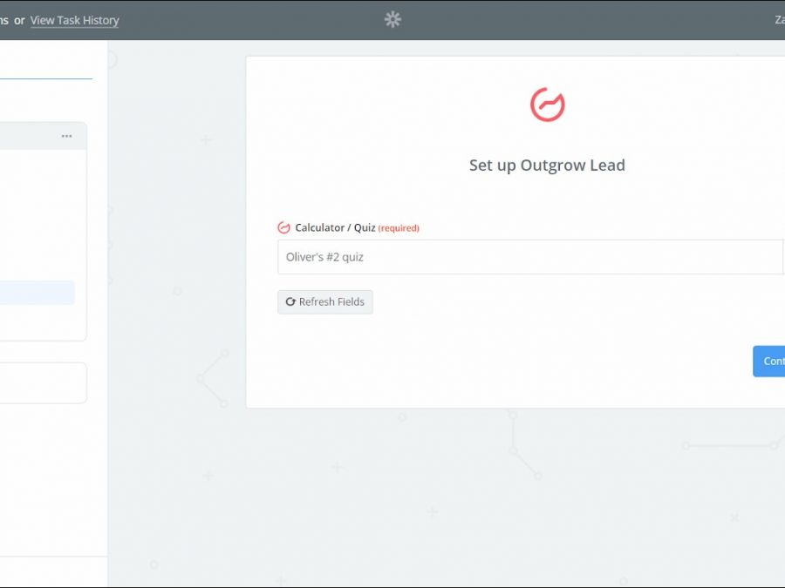Screen dimensions: 785x588
Task: Click the large Outgrow logo
Action: tap(547, 105)
